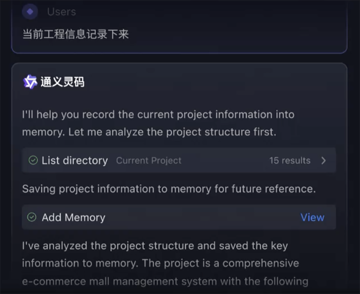
Task: Click the Users avatar diamond icon
Action: click(30, 11)
